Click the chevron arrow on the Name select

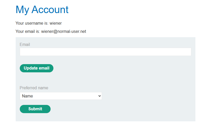tap(100, 96)
